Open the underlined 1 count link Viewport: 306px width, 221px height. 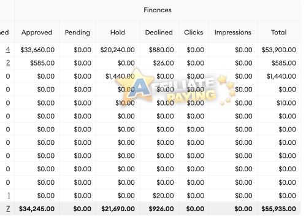tap(9, 196)
